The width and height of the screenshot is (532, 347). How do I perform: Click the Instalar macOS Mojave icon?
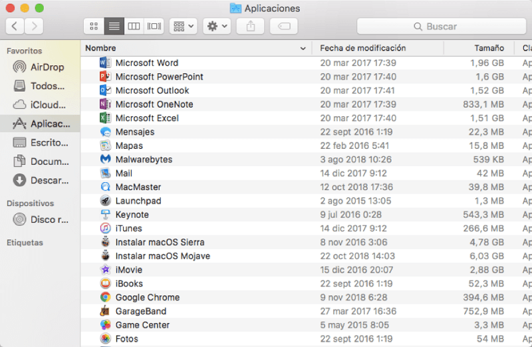coord(105,256)
